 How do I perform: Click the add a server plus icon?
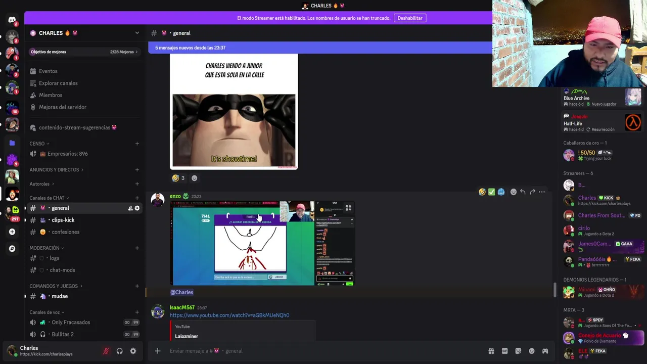12,232
